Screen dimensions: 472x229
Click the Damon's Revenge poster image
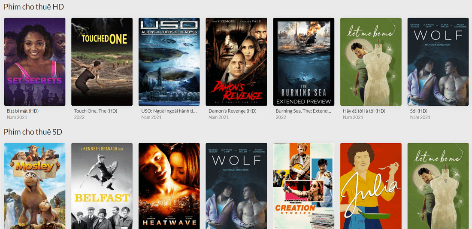pyautogui.click(x=236, y=62)
